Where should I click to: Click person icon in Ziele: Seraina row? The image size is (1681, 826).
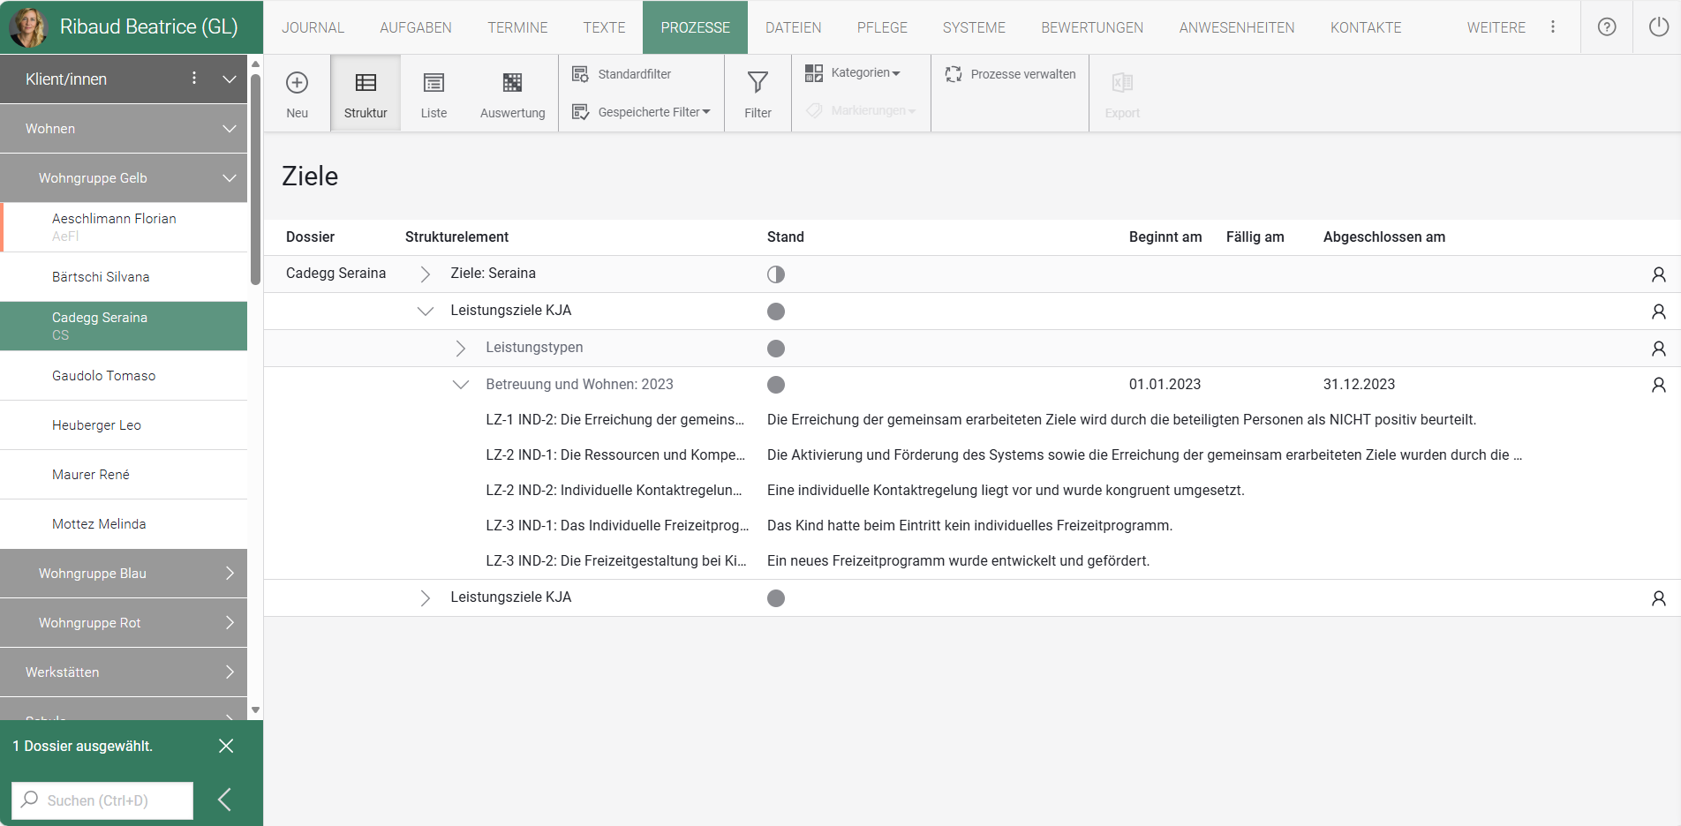[x=1658, y=274]
